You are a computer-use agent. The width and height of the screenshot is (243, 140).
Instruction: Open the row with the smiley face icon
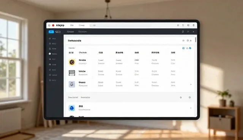[x=129, y=84]
